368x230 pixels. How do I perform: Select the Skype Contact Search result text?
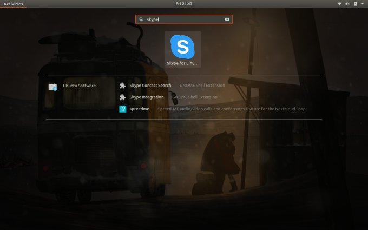(x=150, y=86)
